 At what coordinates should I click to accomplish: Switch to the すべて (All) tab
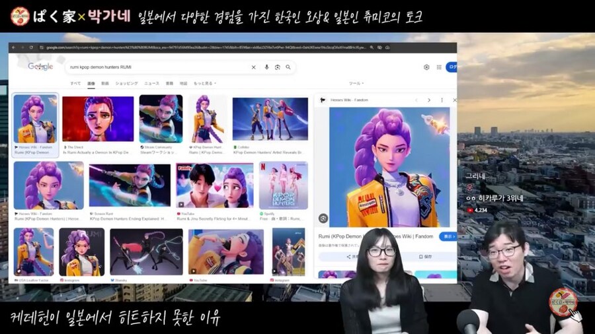click(x=75, y=83)
